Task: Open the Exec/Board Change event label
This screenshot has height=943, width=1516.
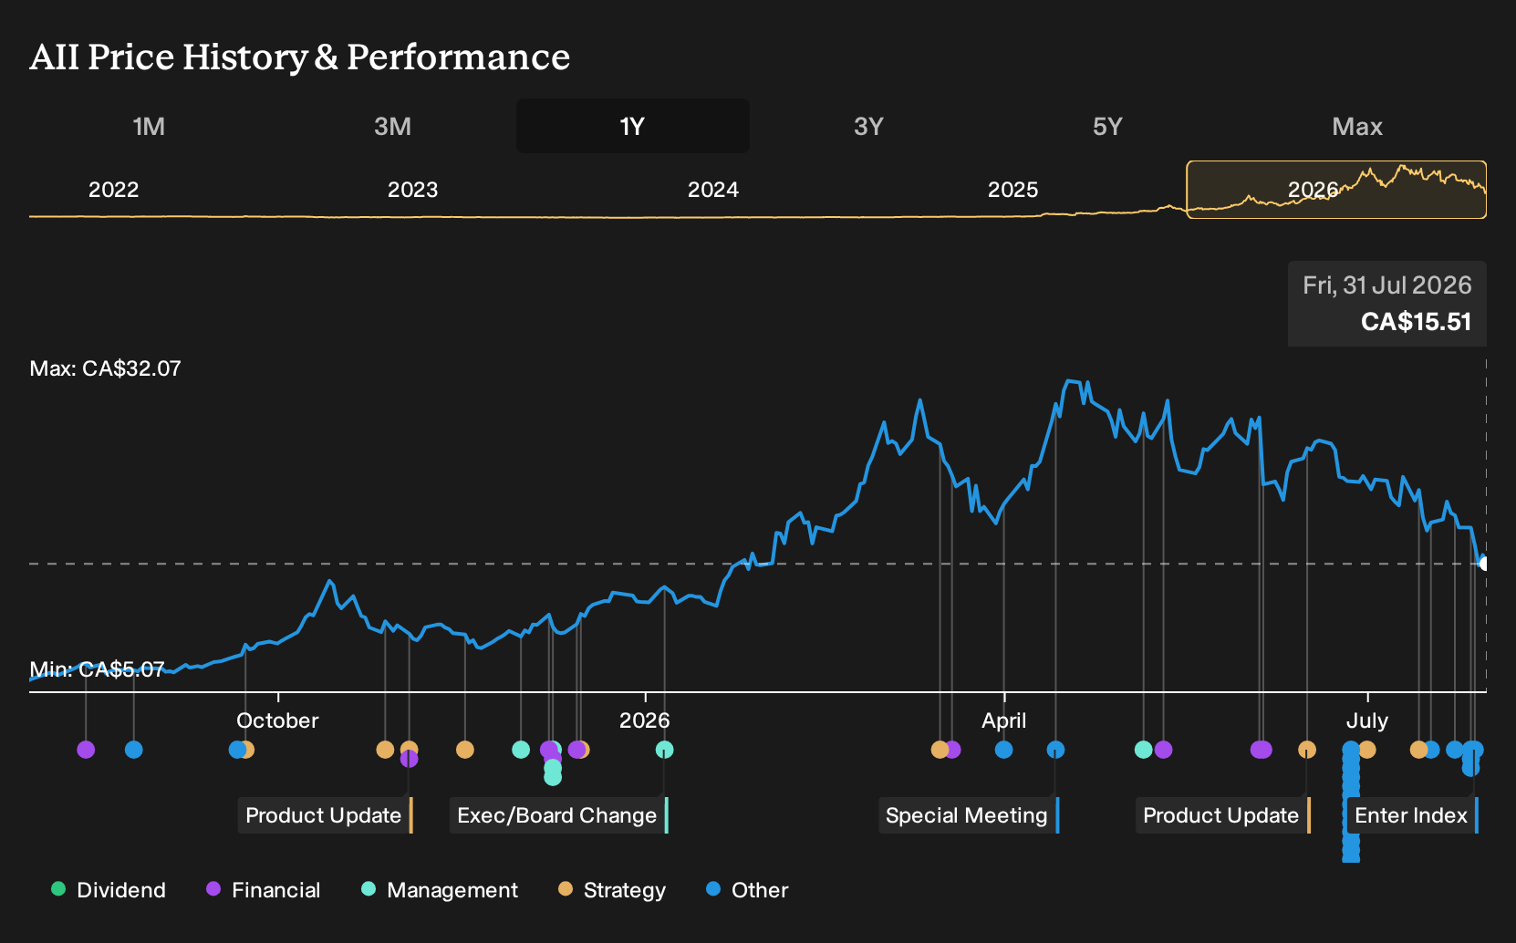Action: click(559, 815)
